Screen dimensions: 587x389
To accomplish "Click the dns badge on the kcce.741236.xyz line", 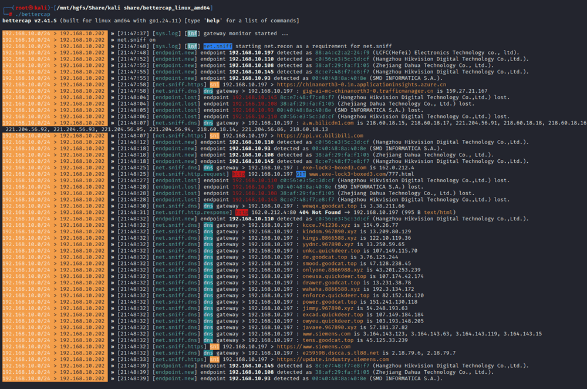I will (x=208, y=225).
